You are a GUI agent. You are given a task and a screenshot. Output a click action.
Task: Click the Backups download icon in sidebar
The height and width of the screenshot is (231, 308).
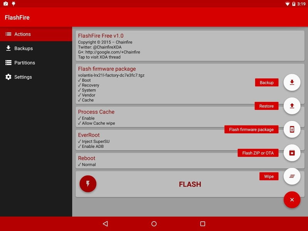coord(8,49)
